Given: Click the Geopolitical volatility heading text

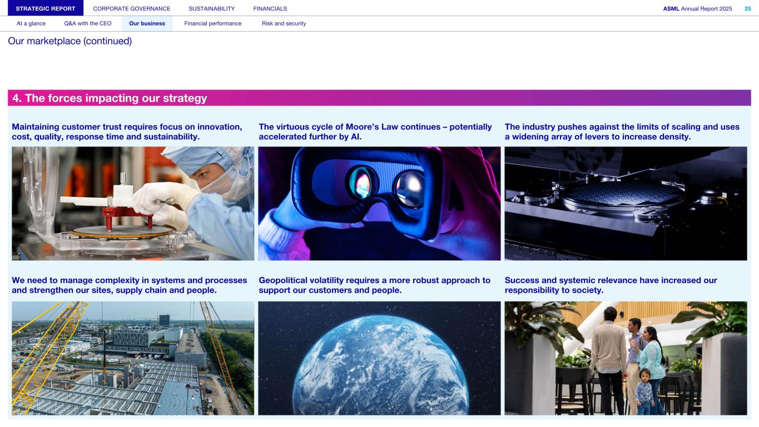Looking at the screenshot, I should pyautogui.click(x=374, y=285).
